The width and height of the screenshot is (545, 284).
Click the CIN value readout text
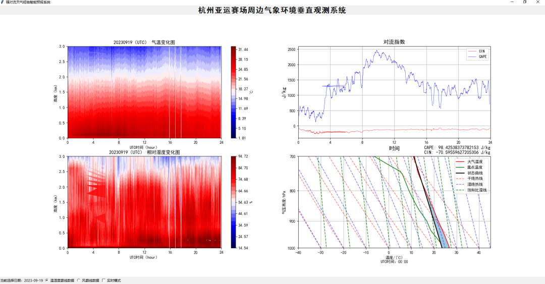coord(457,152)
